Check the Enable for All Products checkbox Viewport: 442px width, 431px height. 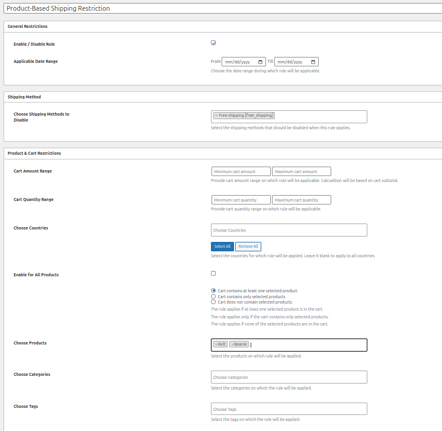(213, 273)
